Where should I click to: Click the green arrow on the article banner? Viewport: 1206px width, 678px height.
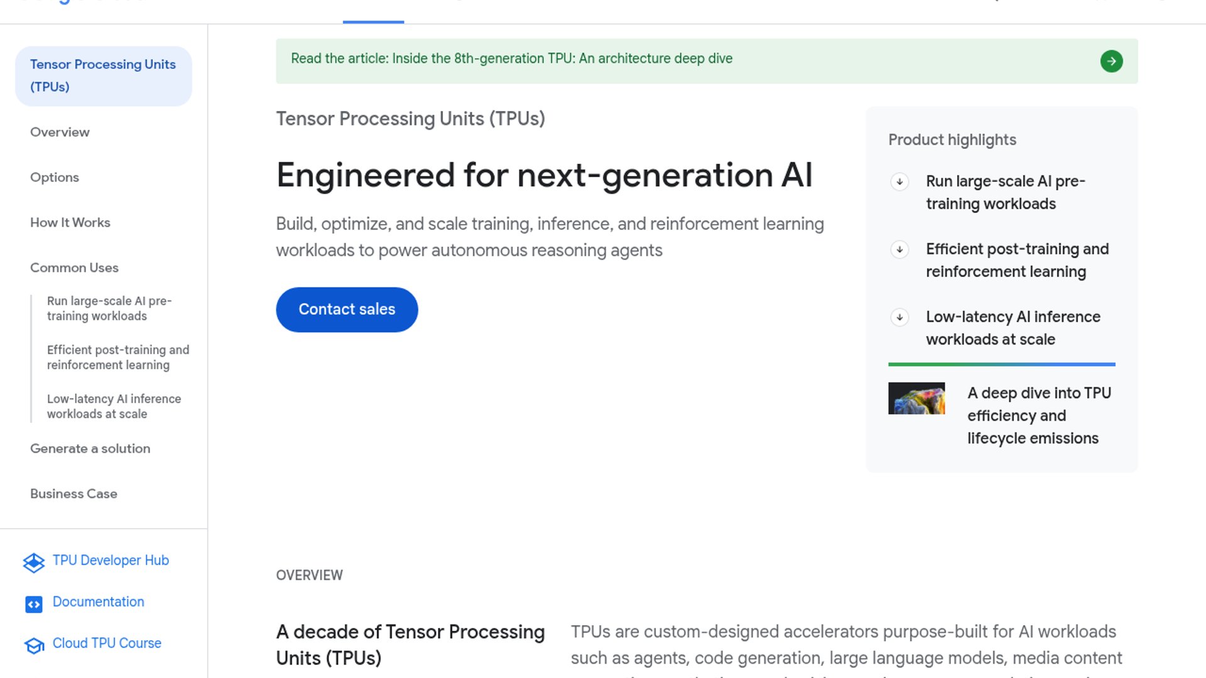point(1112,60)
